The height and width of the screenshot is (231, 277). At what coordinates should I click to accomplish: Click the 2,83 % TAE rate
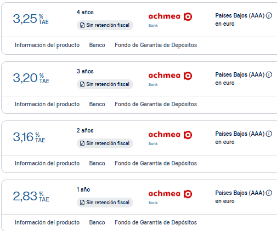(31, 197)
